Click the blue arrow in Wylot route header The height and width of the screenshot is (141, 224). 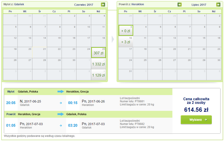(x=61, y=92)
